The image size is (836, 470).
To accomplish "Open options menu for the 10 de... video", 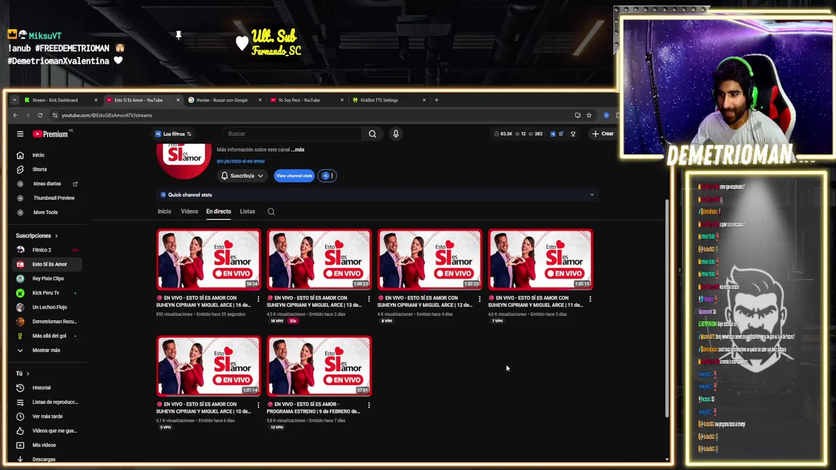I will 258,405.
